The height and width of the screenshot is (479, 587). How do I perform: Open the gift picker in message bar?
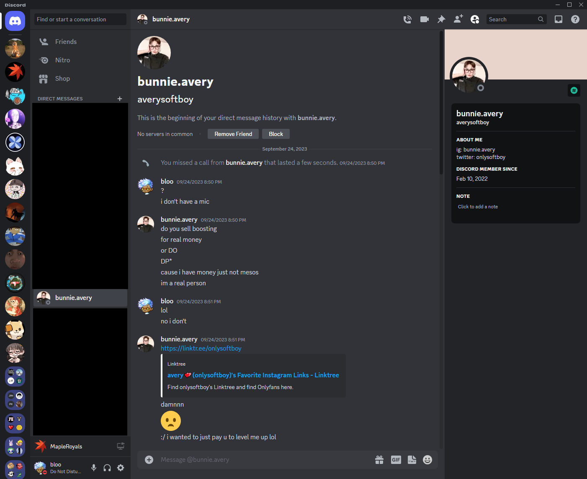point(379,460)
